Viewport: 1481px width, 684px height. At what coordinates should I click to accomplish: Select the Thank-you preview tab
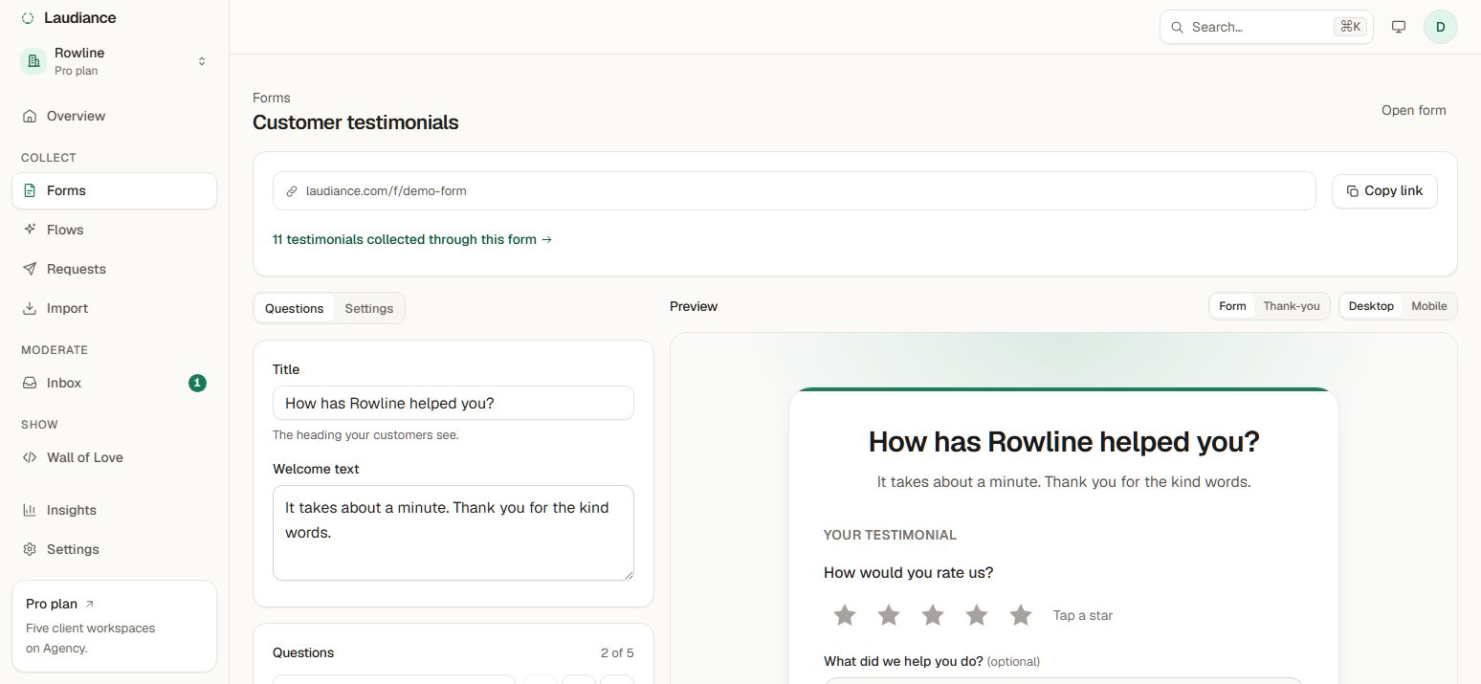click(1291, 306)
